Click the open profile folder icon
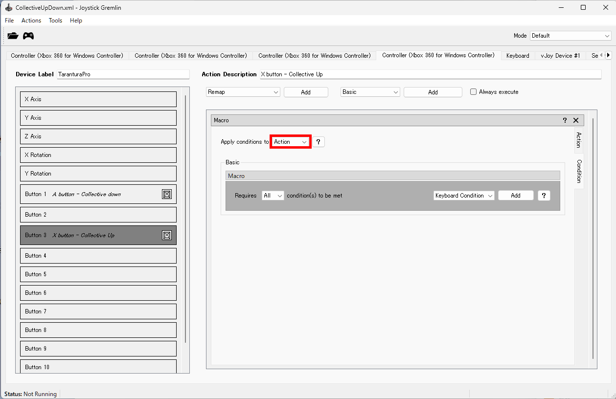This screenshot has height=399, width=616. 13,36
